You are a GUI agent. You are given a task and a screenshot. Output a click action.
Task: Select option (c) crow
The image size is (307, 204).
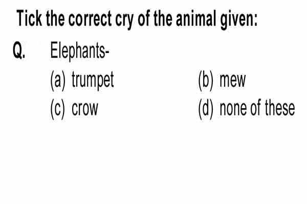[74, 109]
